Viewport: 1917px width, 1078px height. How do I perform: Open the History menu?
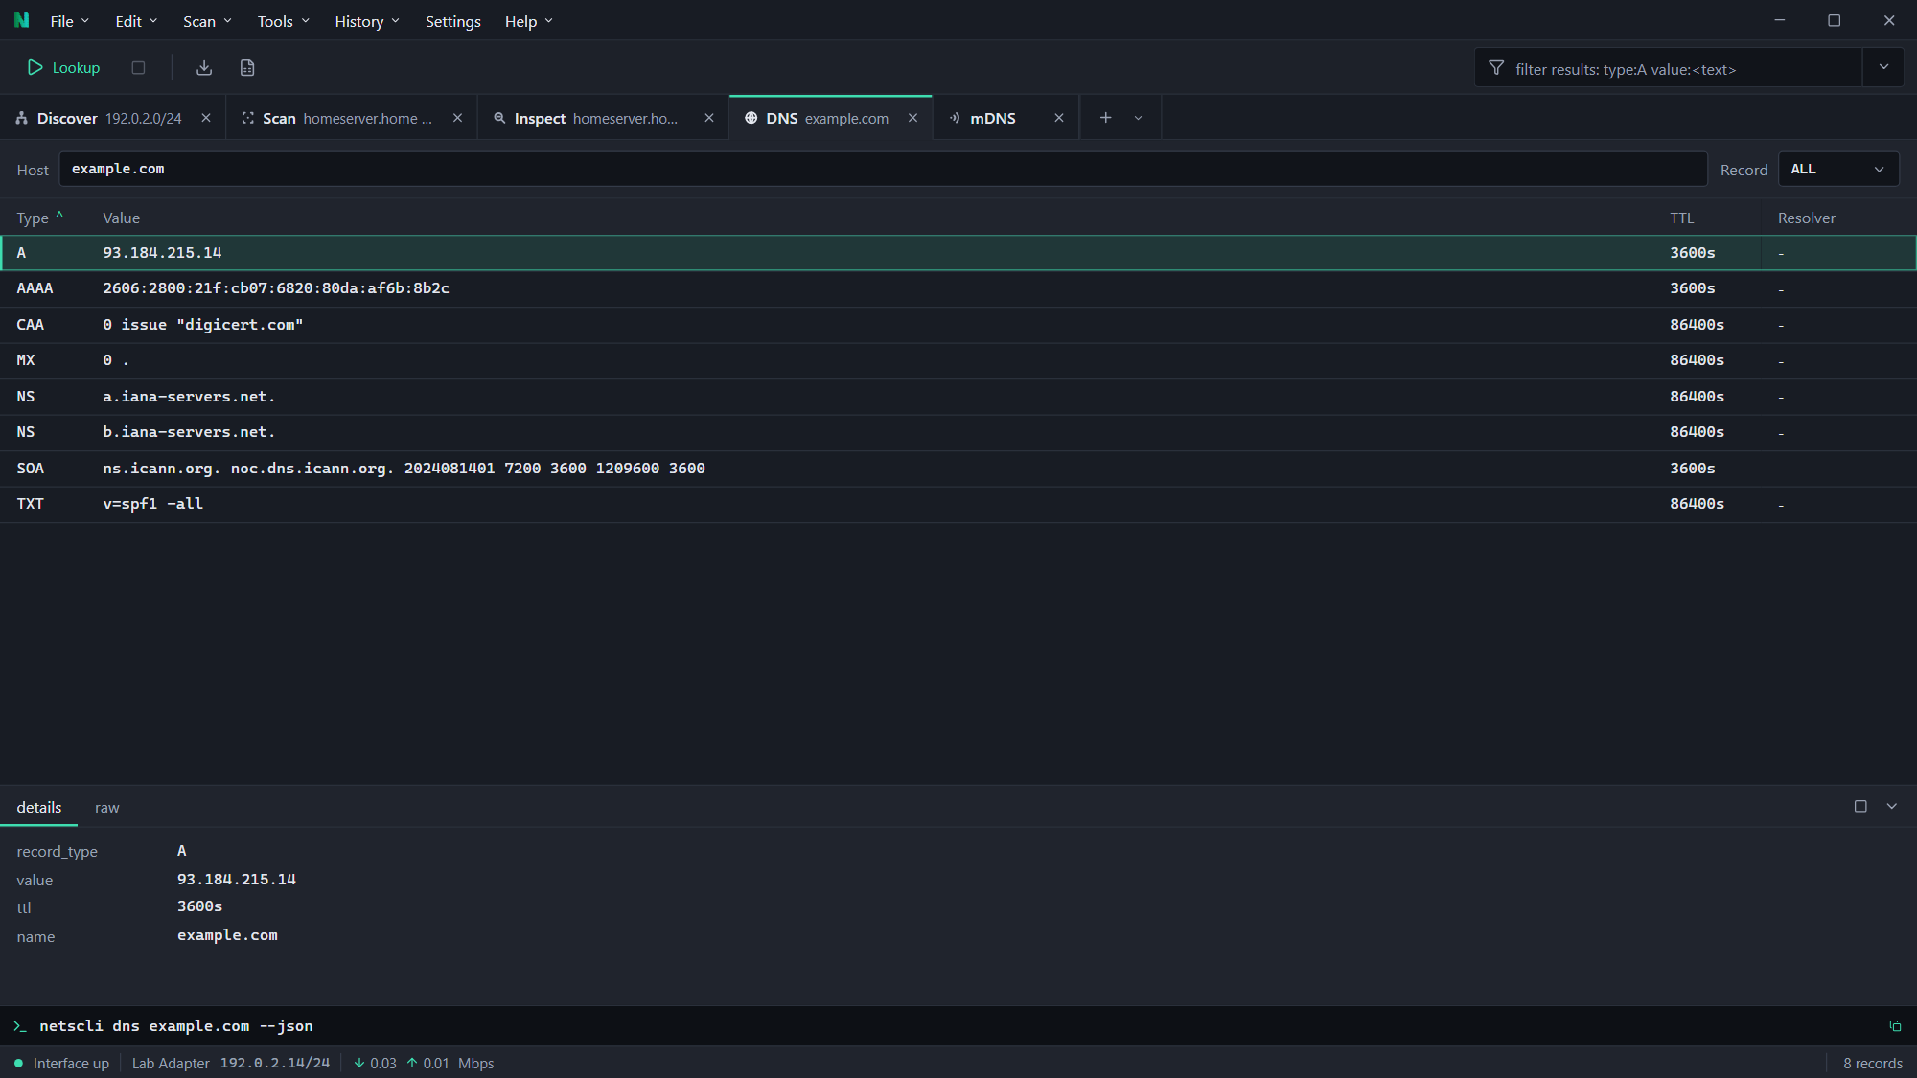[367, 21]
